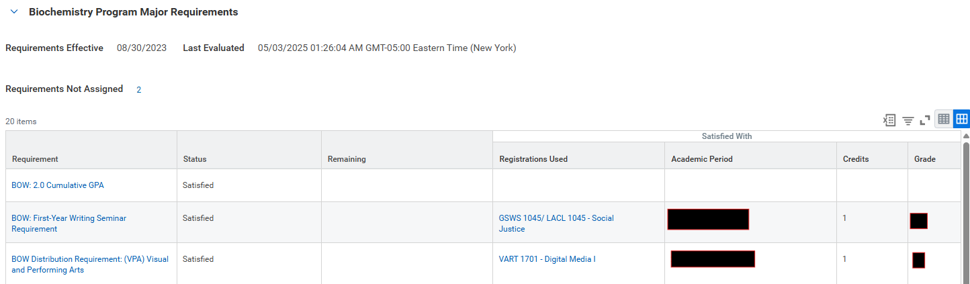Open VART 1701 Digital Media I registration
Viewport: 970px width, 284px height.
coord(547,259)
